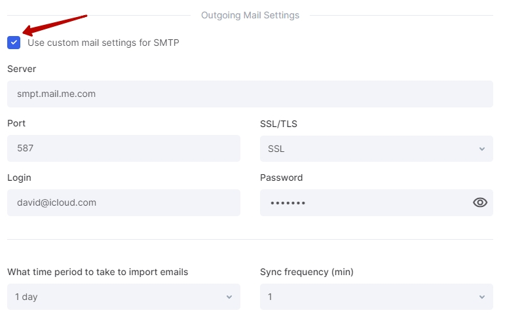
Task: Focus the Server field with smpt.mail.me.com
Action: coord(250,94)
